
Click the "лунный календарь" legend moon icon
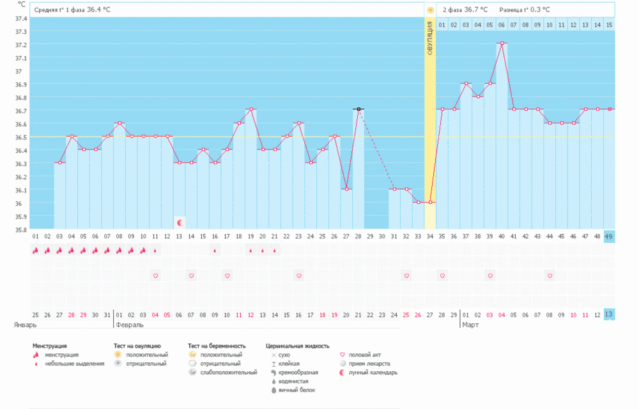[x=344, y=373]
